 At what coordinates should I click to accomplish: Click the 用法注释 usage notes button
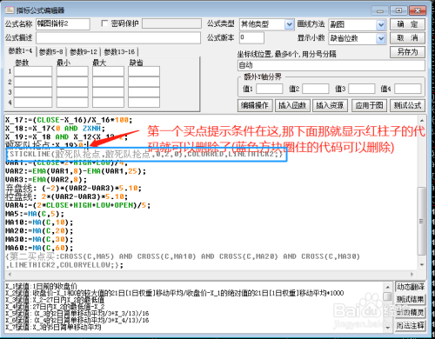point(410,325)
